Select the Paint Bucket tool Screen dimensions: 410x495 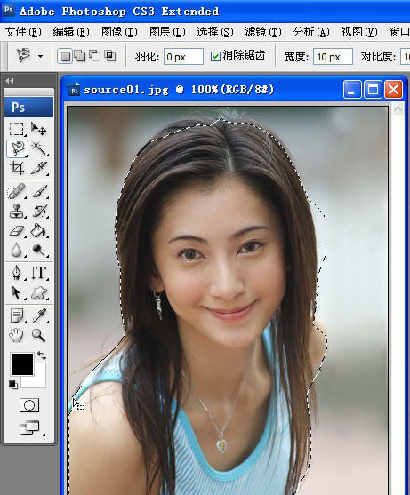click(x=39, y=230)
